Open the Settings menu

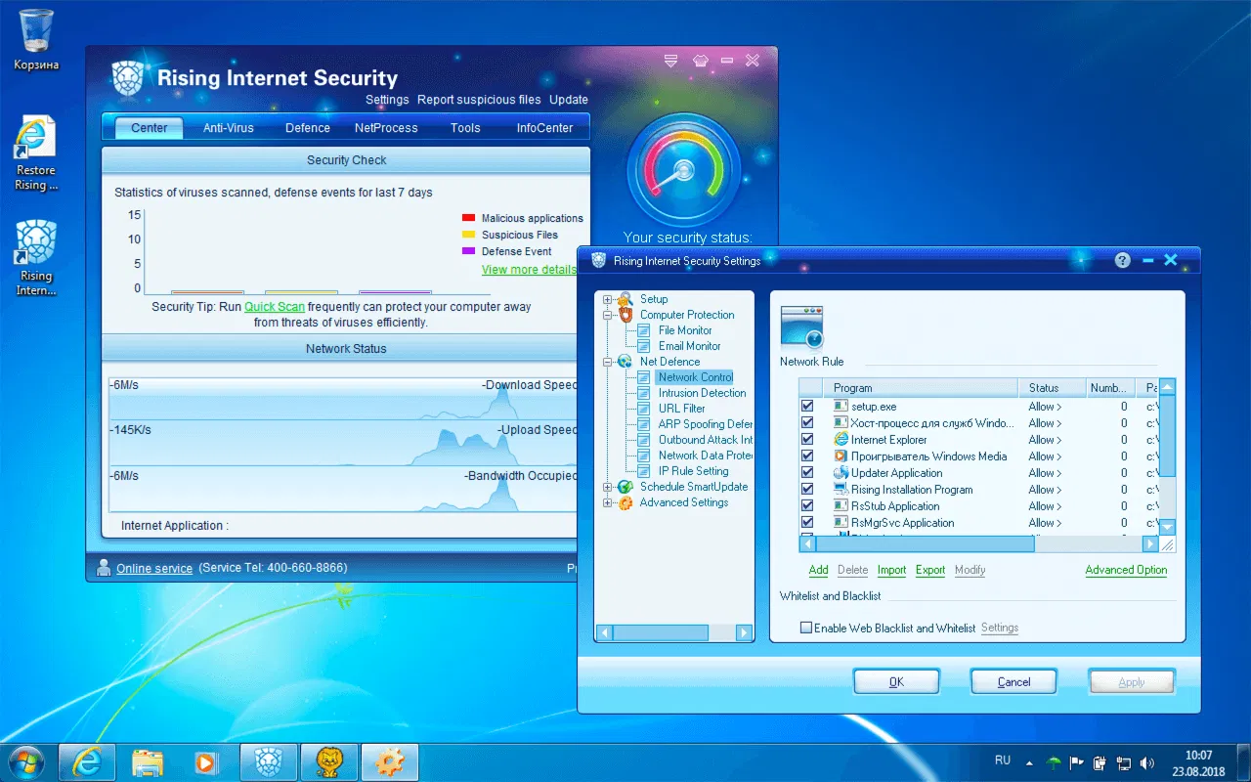[387, 99]
